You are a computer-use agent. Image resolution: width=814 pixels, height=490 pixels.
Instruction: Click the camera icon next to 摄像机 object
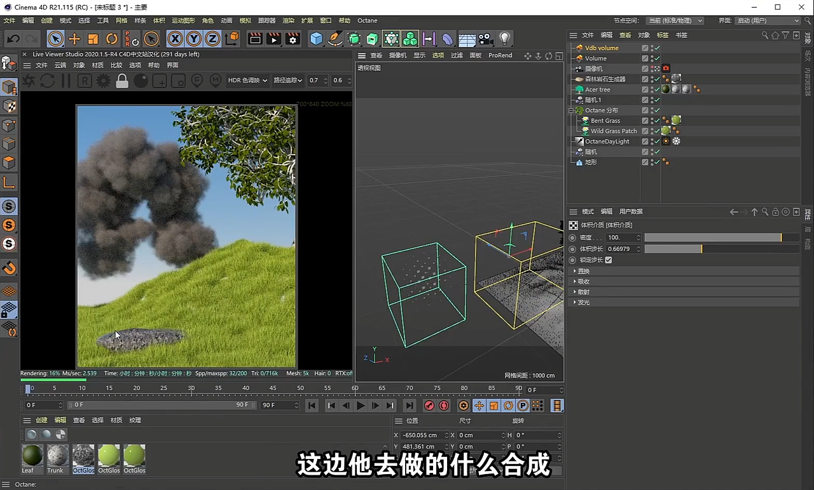pos(665,68)
